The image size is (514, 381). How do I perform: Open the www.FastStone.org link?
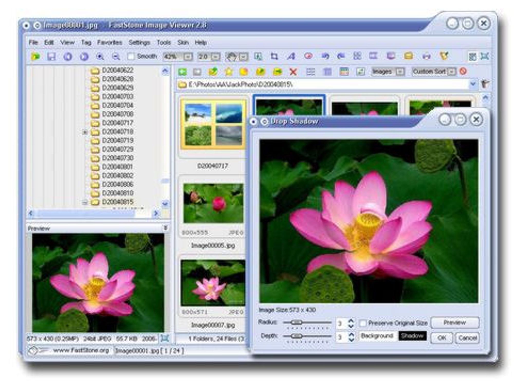point(81,350)
